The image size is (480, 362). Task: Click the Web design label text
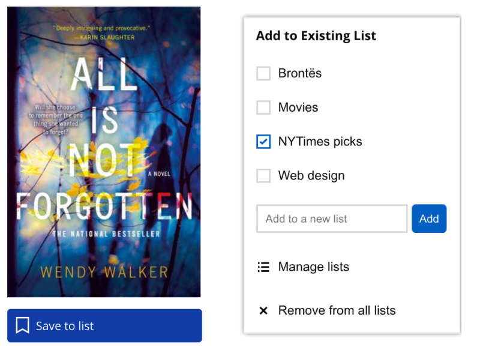tap(311, 175)
